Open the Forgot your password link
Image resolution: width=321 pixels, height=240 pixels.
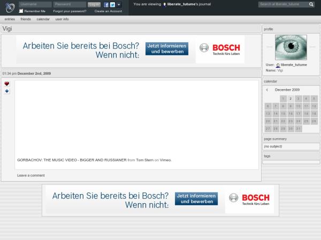(x=70, y=11)
